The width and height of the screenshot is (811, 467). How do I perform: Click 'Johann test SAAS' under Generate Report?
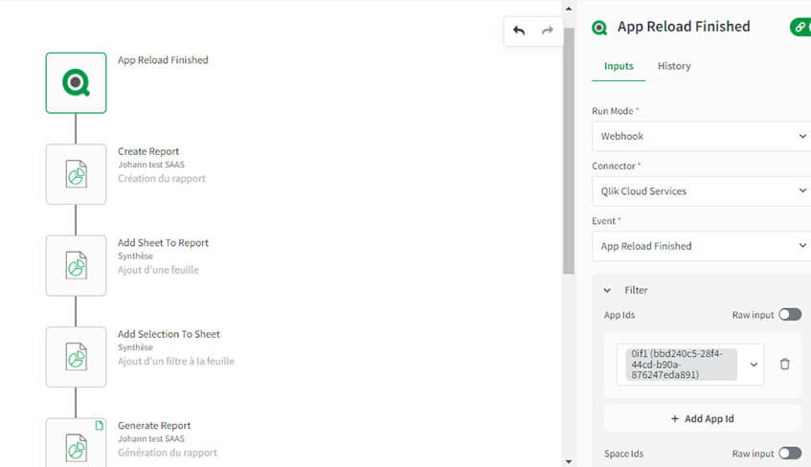(151, 438)
